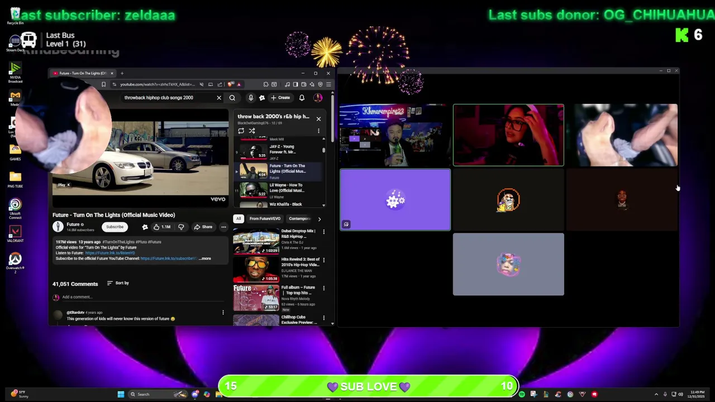Open NVIDIA Broadcast desktop icon
This screenshot has height=402, width=715.
click(15, 73)
